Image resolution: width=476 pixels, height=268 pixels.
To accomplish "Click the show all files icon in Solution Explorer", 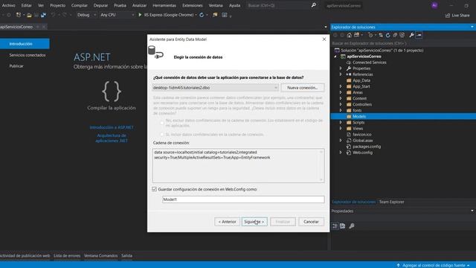I will 402,35.
